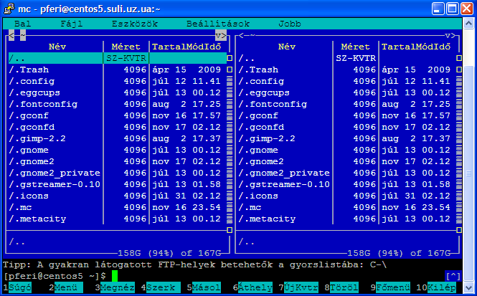Image resolution: width=477 pixels, height=296 pixels.
Task: Select the .gnome2_private folder in the right panel
Action: pyautogui.click(x=284, y=173)
